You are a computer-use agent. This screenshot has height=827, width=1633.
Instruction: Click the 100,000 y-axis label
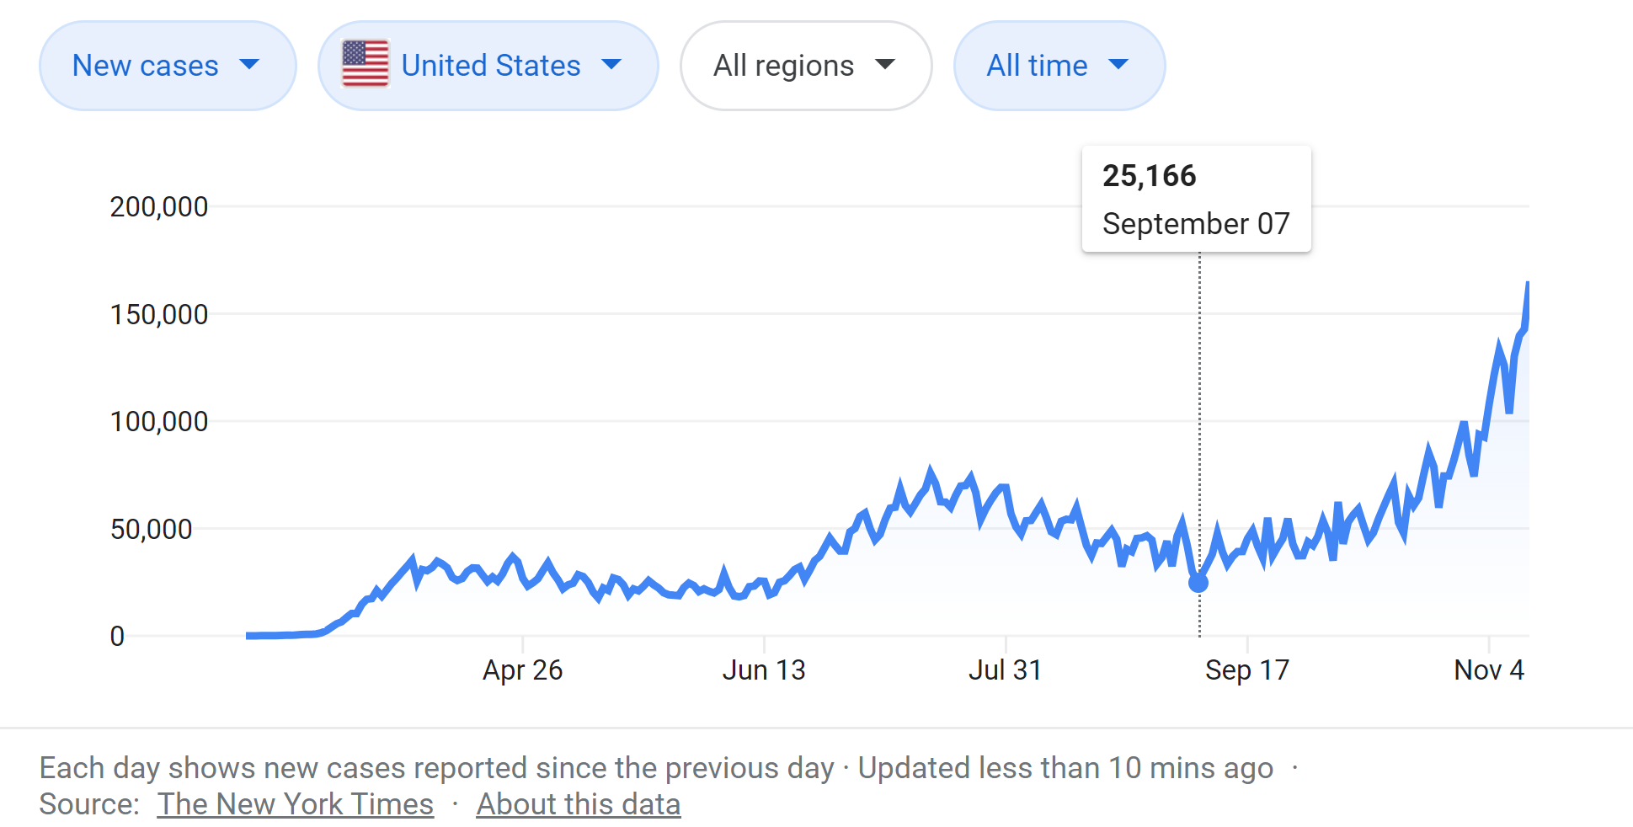pyautogui.click(x=159, y=421)
